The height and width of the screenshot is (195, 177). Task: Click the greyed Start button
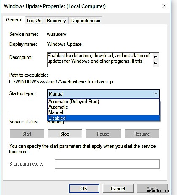point(27,134)
